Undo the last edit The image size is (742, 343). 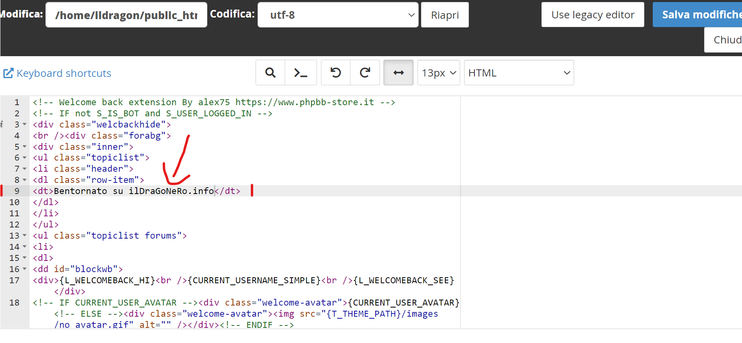click(336, 73)
